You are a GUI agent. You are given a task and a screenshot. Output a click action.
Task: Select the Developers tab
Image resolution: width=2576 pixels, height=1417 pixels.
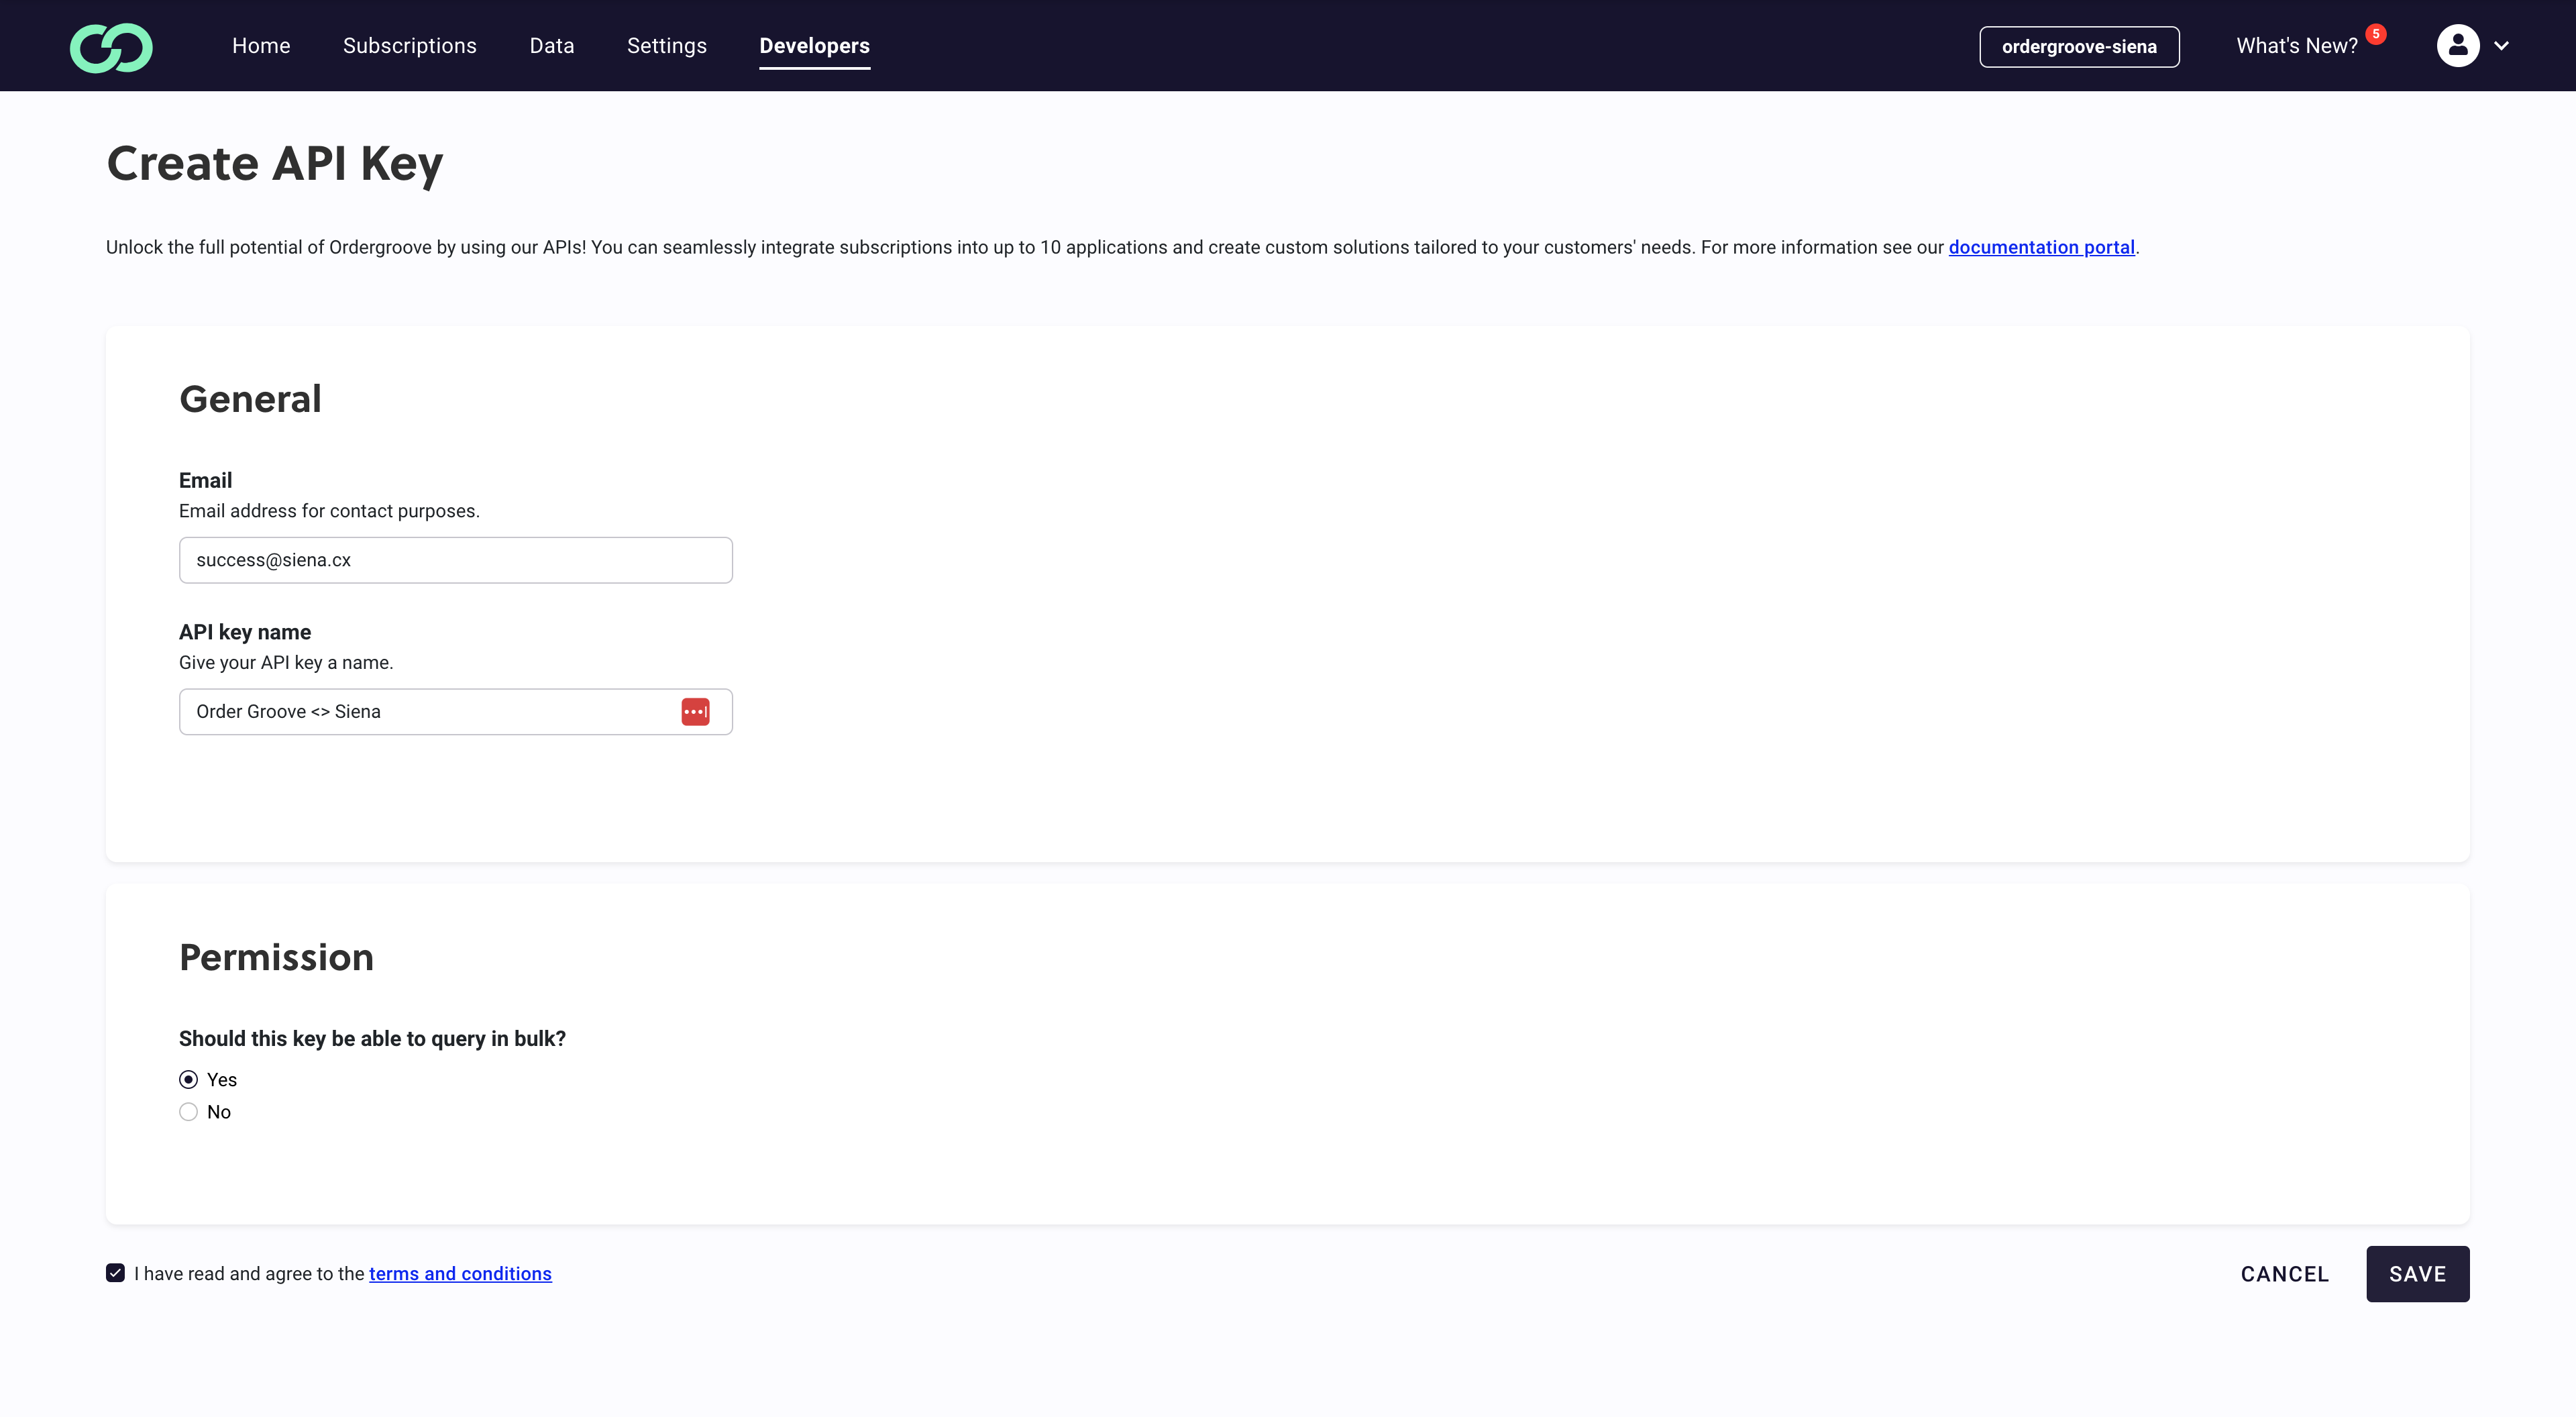click(814, 46)
